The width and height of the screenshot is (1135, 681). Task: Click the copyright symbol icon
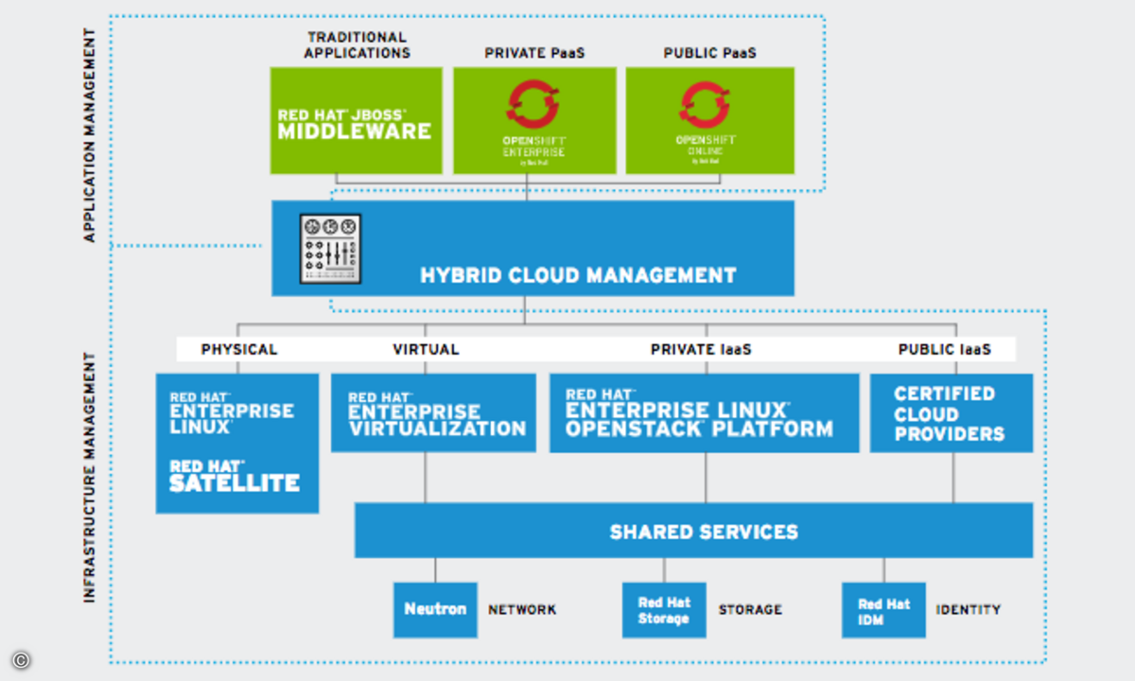pos(21,660)
